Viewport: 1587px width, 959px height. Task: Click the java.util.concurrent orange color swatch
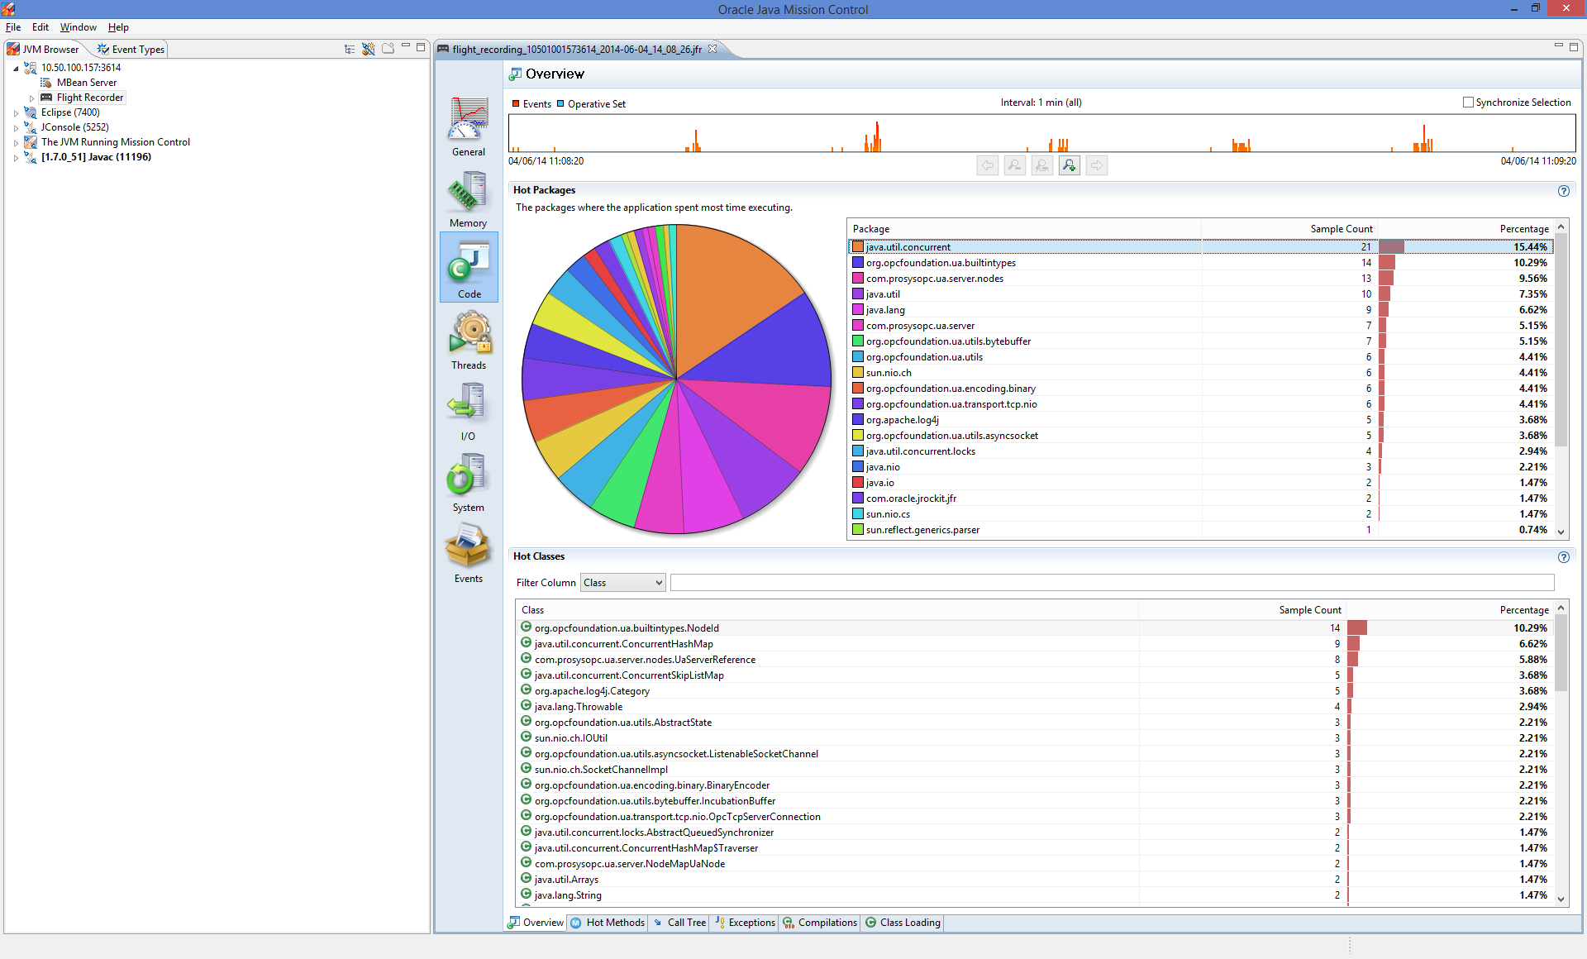click(858, 247)
